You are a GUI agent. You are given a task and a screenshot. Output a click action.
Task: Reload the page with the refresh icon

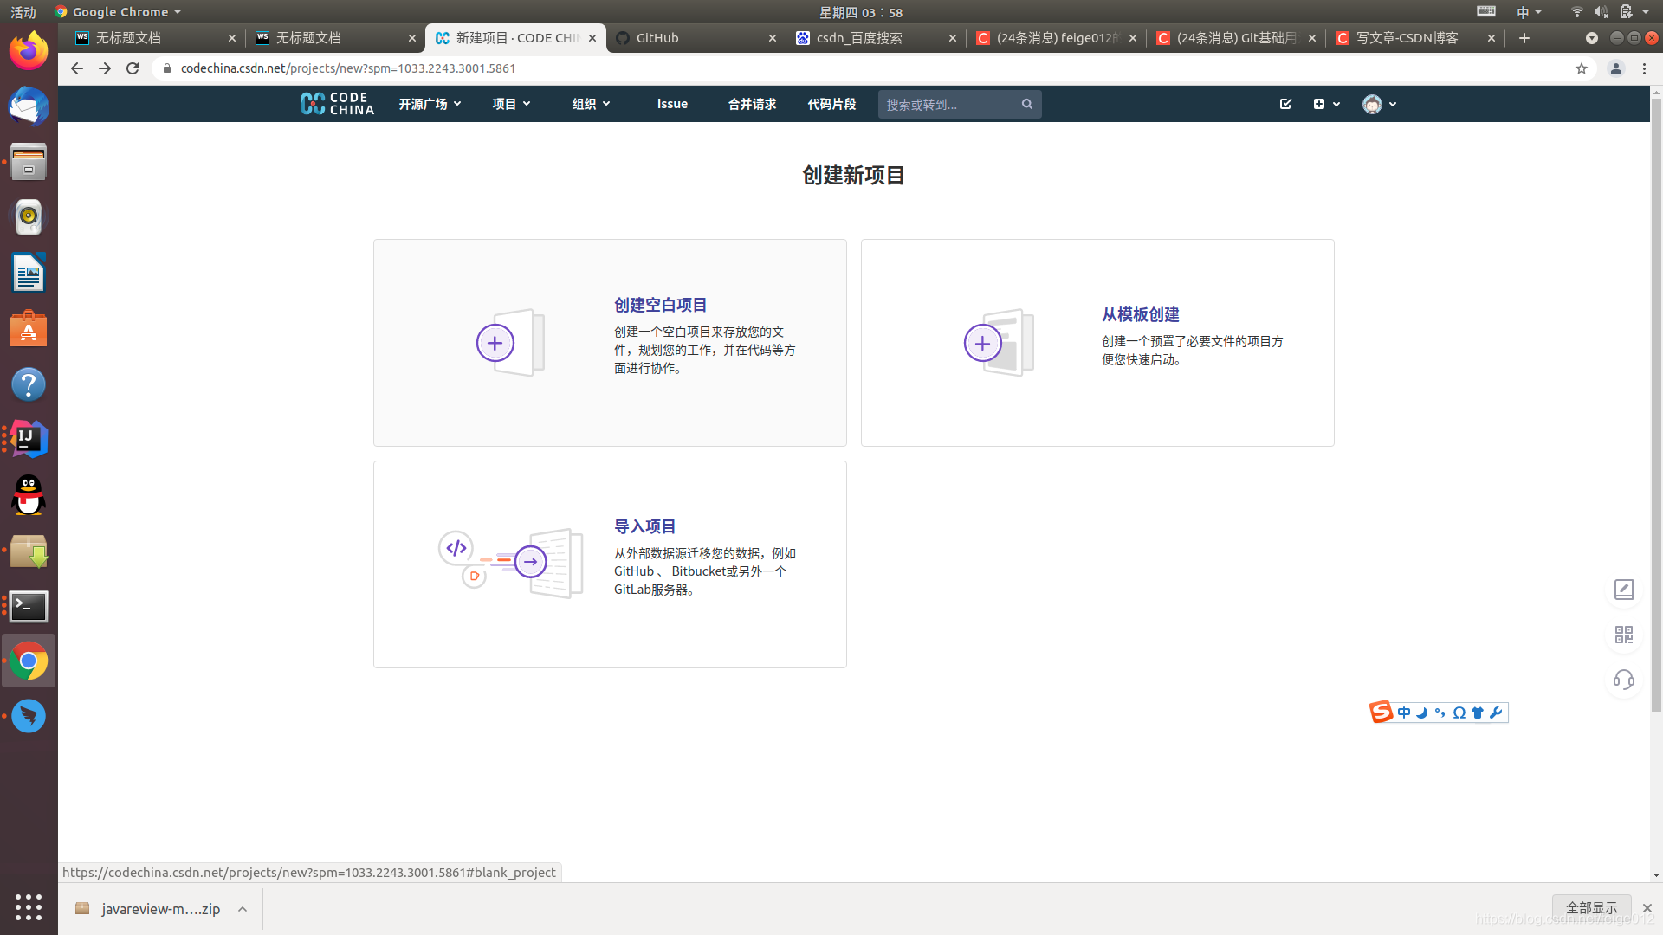[133, 68]
